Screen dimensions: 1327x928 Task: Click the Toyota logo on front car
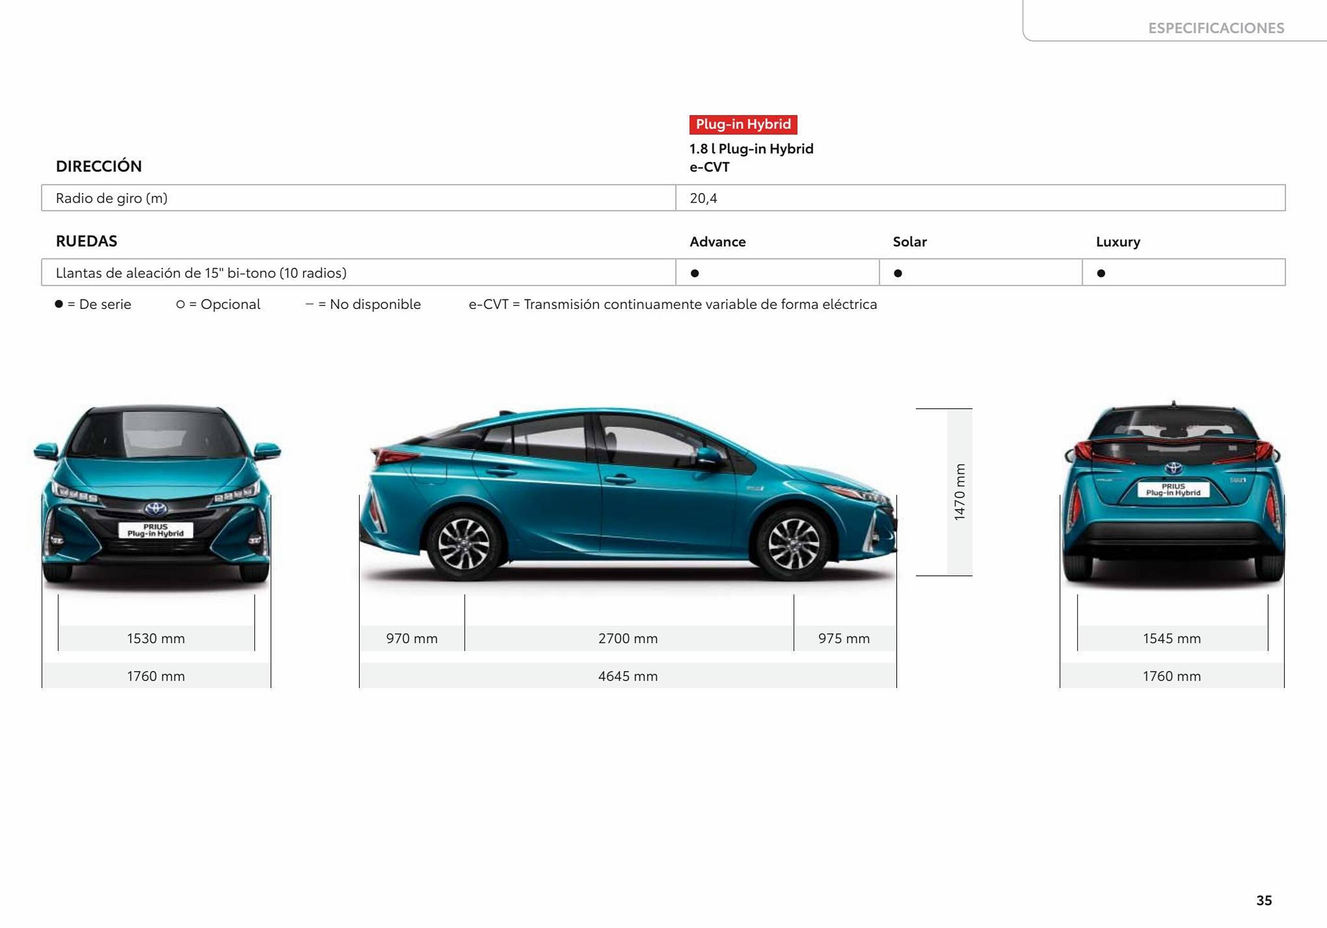155,509
